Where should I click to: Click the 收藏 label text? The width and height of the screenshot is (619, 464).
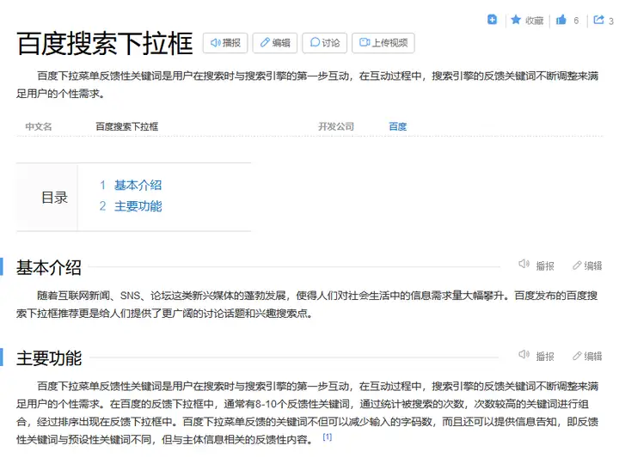coord(534,21)
